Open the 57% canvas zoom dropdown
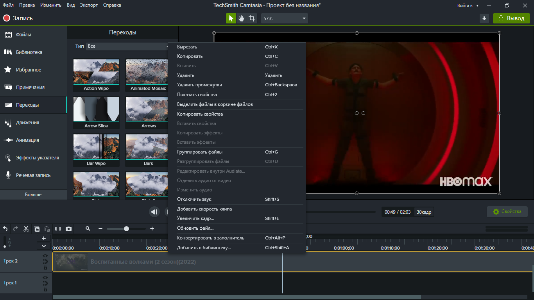 [285, 18]
